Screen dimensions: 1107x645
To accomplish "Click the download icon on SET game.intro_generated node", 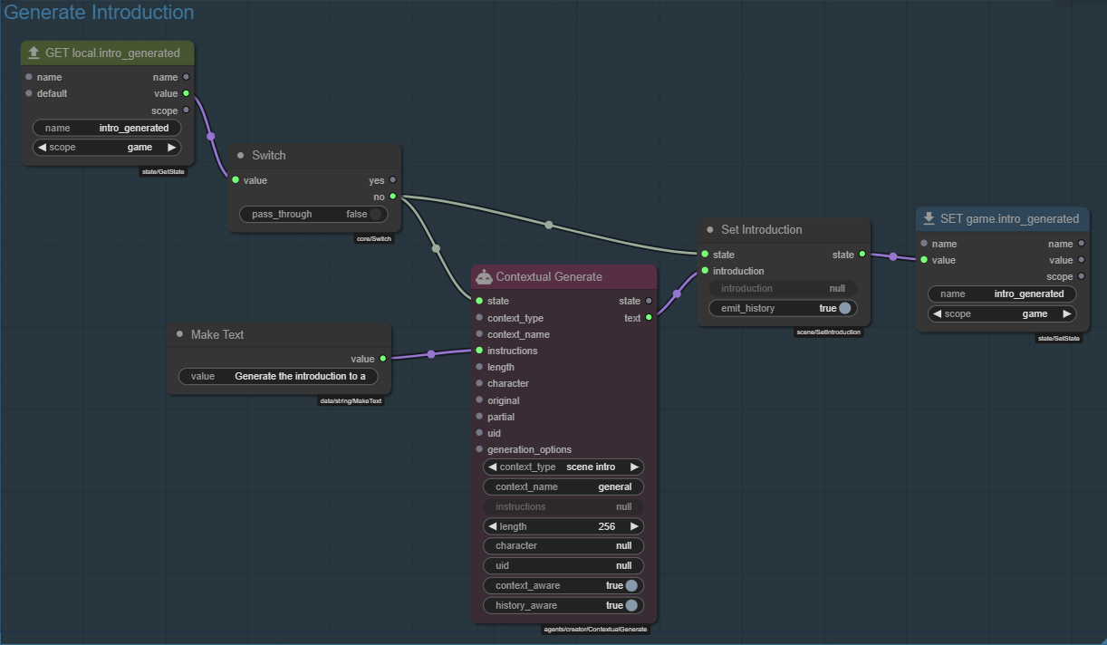I will [x=929, y=218].
